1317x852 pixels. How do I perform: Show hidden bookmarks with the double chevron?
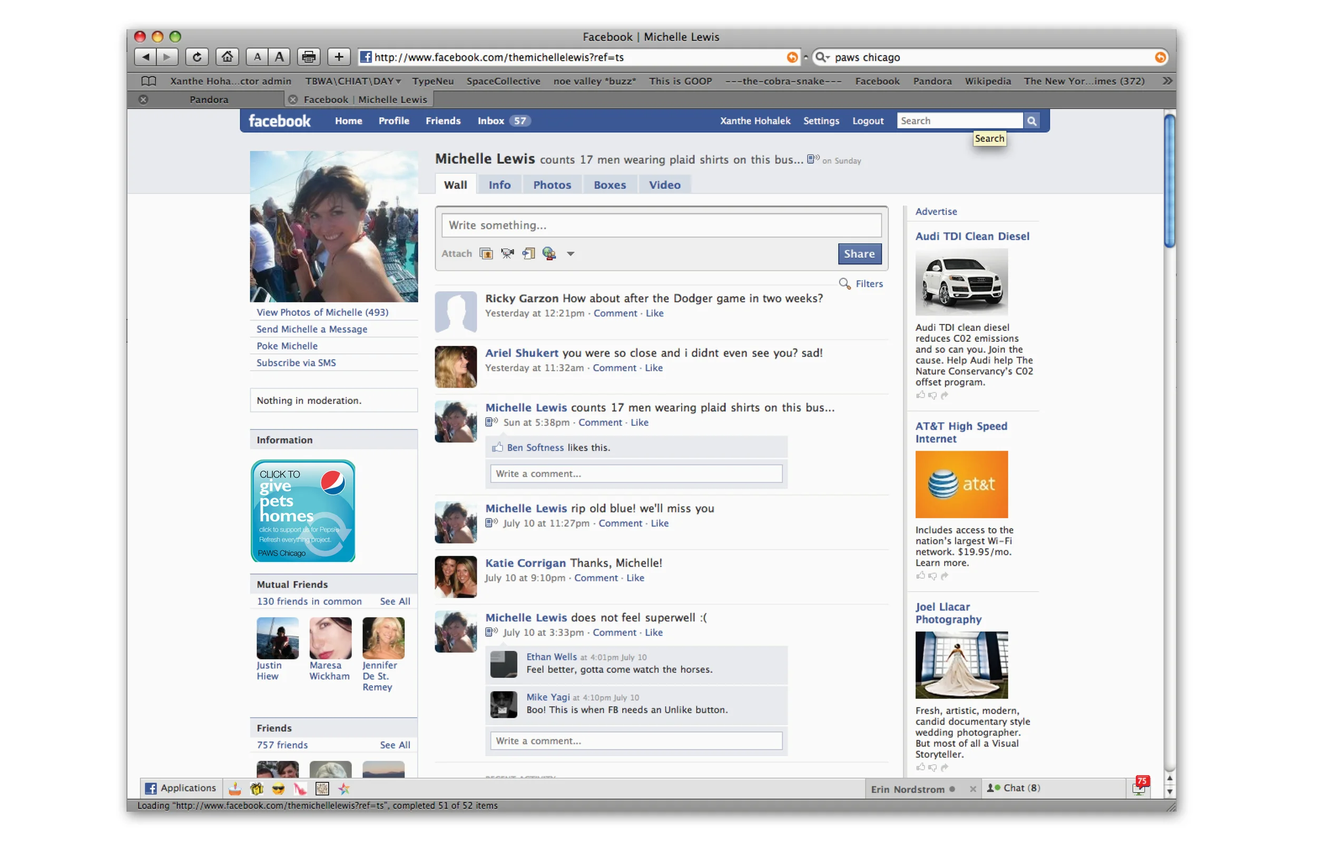pos(1167,81)
